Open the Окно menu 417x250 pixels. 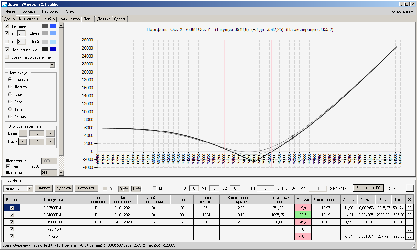(x=70, y=11)
